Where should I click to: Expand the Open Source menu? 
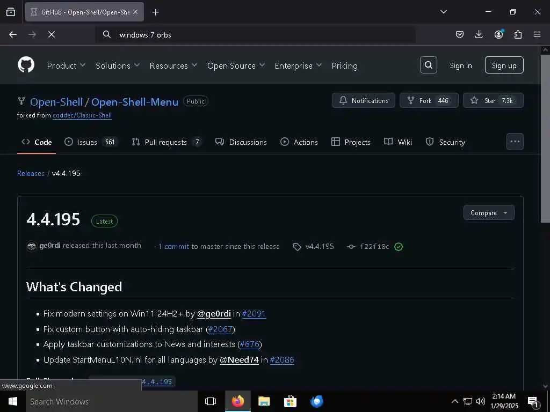click(236, 65)
